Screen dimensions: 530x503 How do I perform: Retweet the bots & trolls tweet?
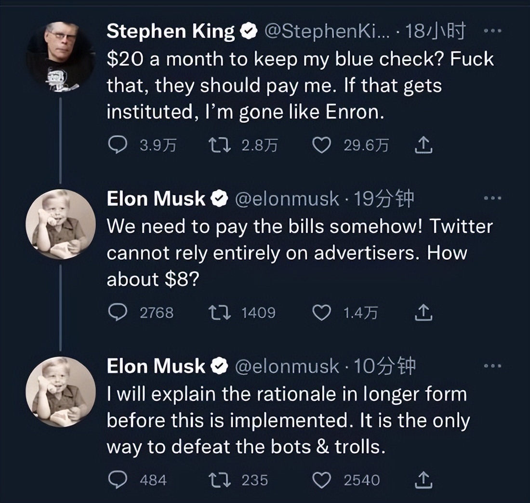[218, 480]
